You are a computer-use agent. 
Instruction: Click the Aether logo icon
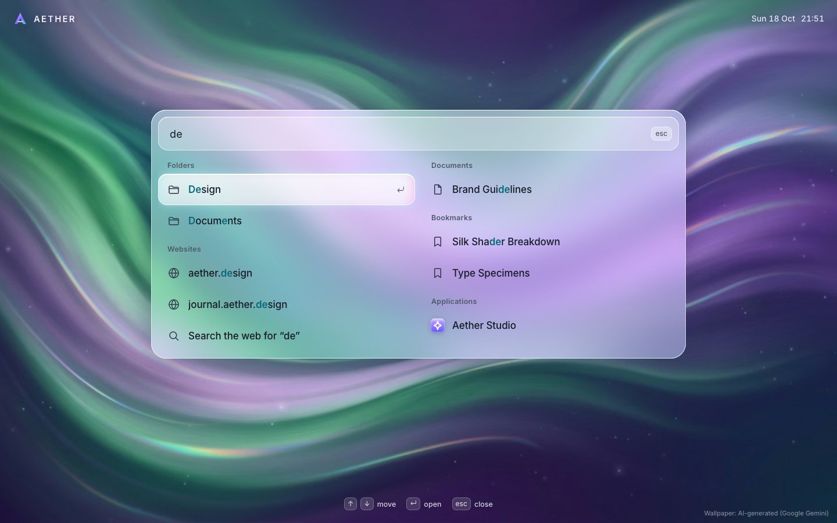tap(20, 19)
